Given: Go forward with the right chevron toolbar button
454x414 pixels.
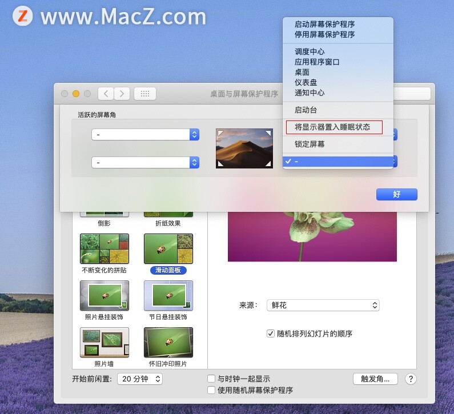Looking at the screenshot, I should point(122,94).
